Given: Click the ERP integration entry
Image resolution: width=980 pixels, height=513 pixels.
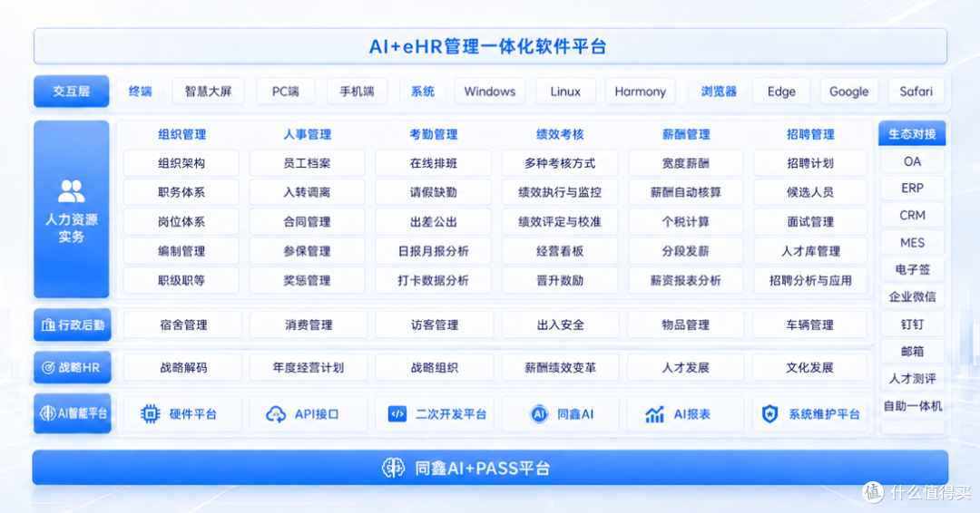Looking at the screenshot, I should pos(912,188).
